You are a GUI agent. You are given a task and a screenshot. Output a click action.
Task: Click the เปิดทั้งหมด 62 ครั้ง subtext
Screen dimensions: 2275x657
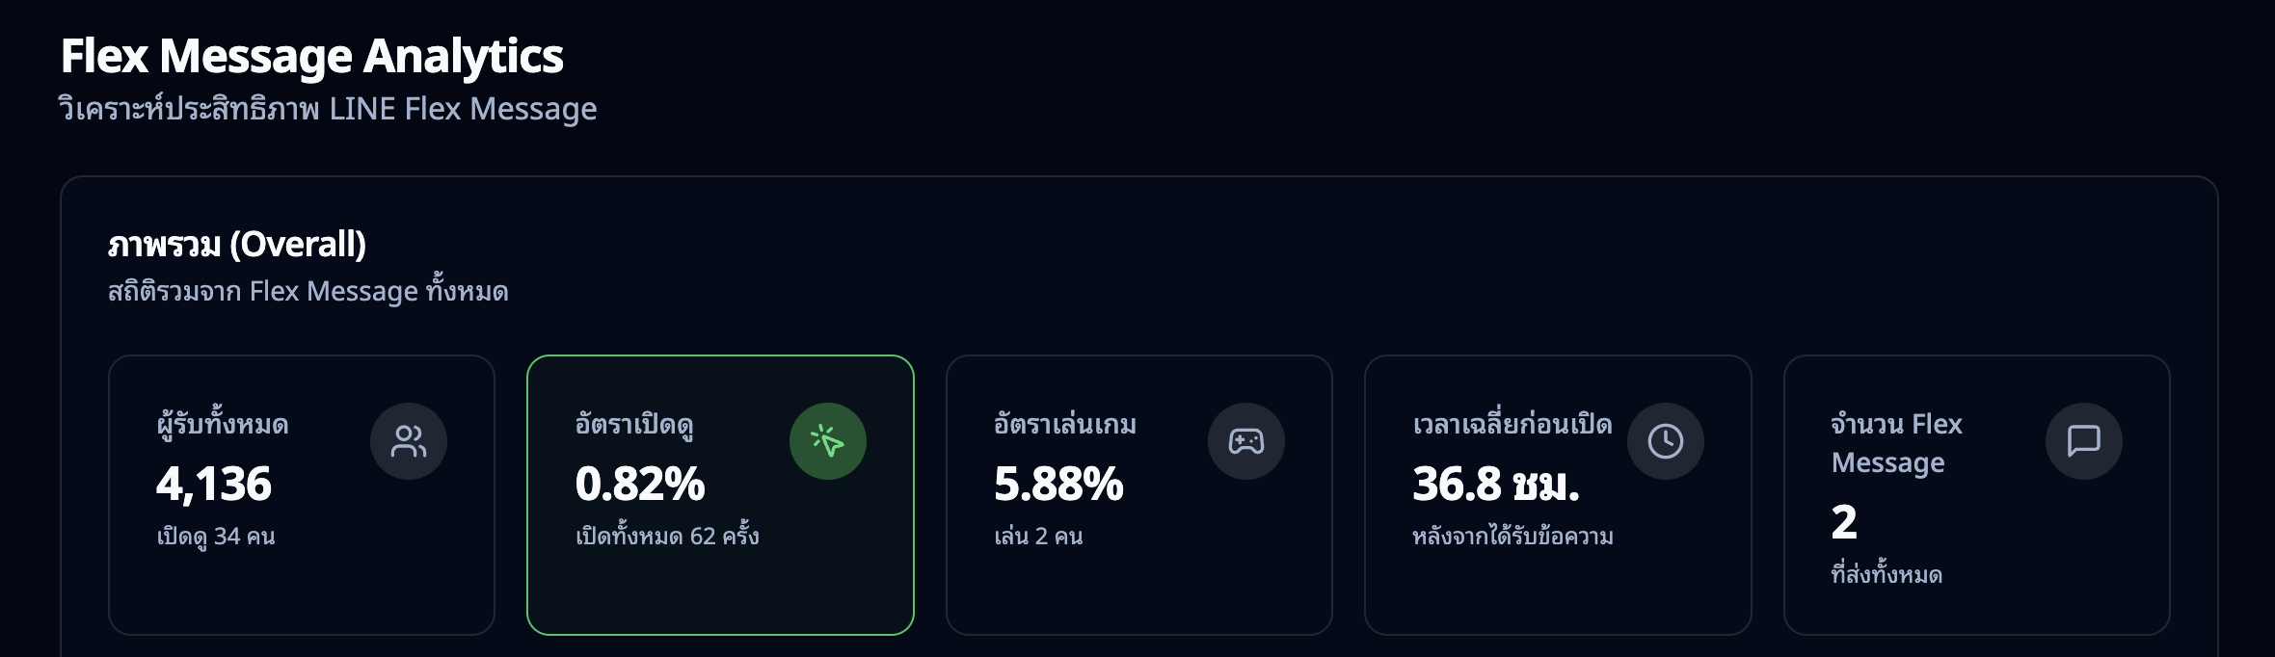667,537
